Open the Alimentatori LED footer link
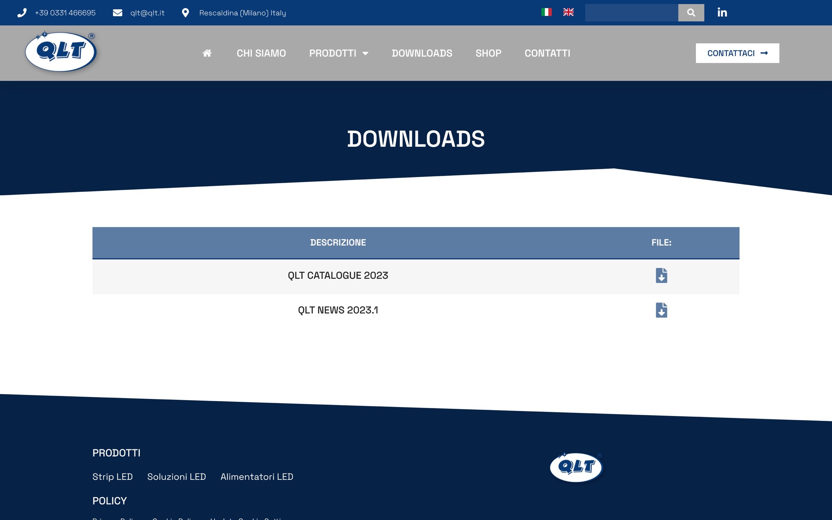The image size is (832, 520). (257, 477)
